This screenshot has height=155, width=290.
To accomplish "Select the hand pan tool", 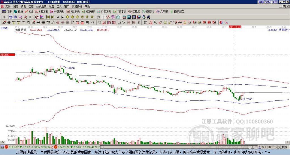I will point(98,17).
